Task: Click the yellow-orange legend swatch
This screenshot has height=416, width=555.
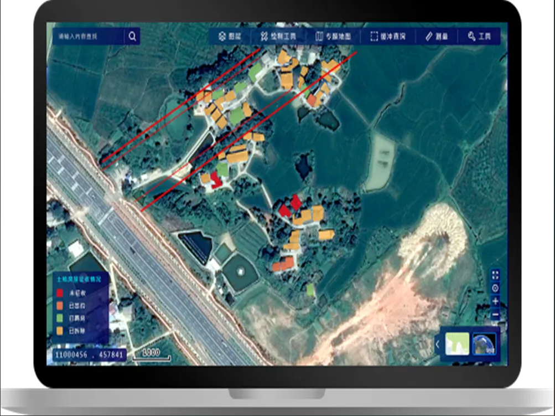Action: (x=60, y=331)
